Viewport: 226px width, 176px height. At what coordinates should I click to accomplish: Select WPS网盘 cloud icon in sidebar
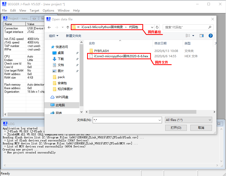point(52,97)
